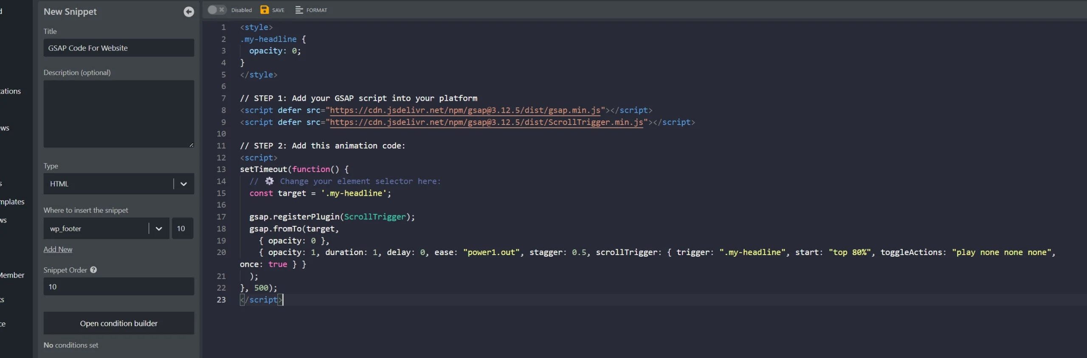Image resolution: width=1087 pixels, height=358 pixels.
Task: Click the 'setTimeout' call on line 13
Action: tap(264, 169)
